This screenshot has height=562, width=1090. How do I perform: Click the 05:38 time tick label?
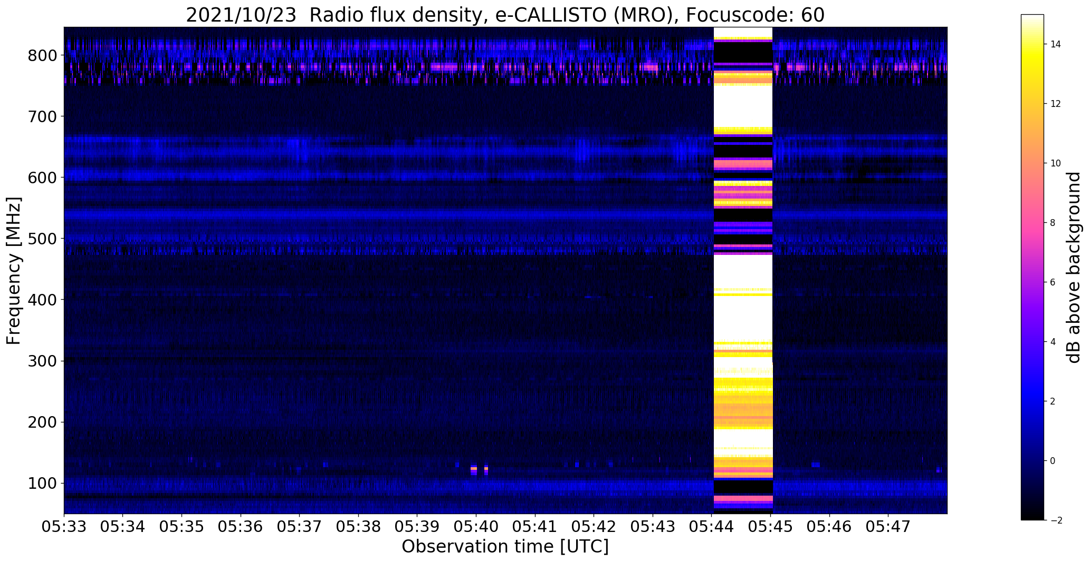359,527
